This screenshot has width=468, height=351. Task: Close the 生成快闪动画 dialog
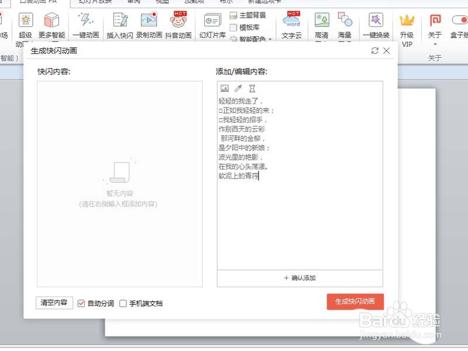click(387, 50)
